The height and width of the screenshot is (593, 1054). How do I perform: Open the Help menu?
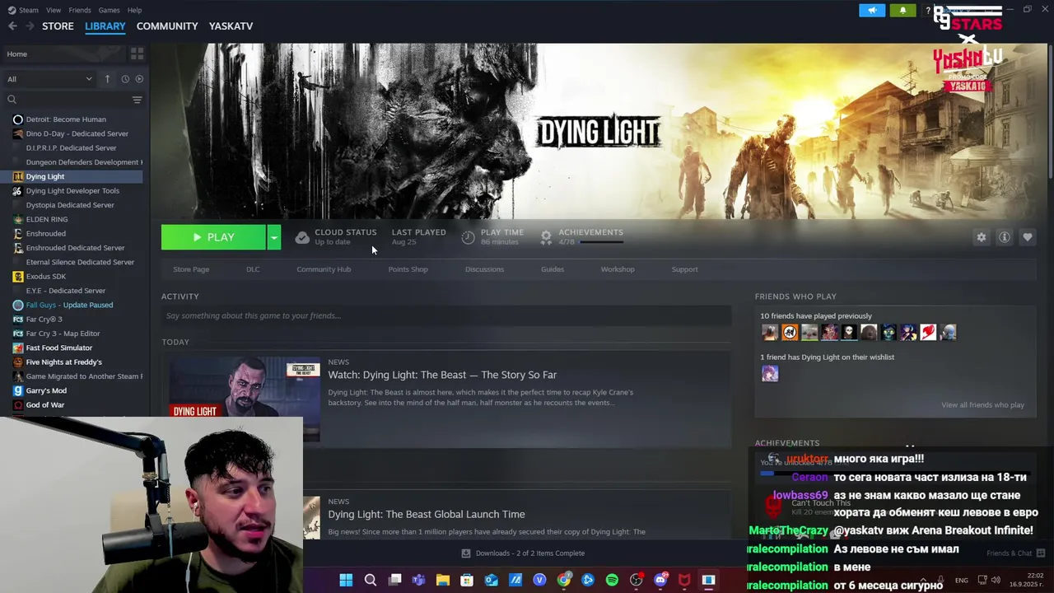(134, 10)
